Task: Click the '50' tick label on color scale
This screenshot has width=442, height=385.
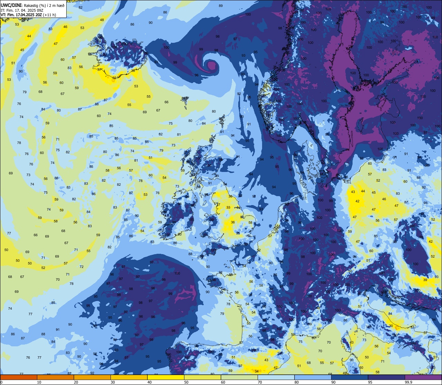Action: (186, 382)
